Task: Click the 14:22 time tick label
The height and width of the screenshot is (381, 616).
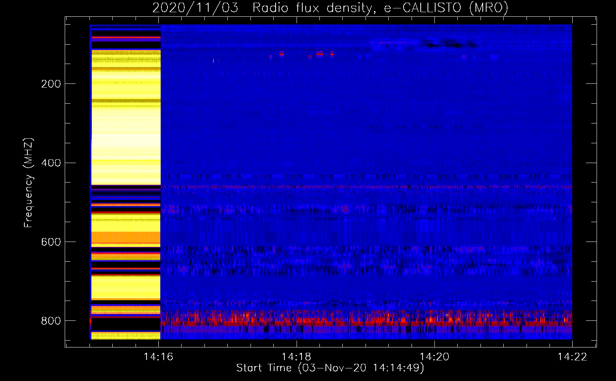Action: point(572,357)
